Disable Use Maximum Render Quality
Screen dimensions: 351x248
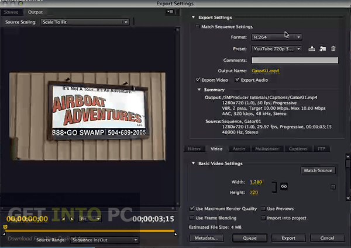192,208
